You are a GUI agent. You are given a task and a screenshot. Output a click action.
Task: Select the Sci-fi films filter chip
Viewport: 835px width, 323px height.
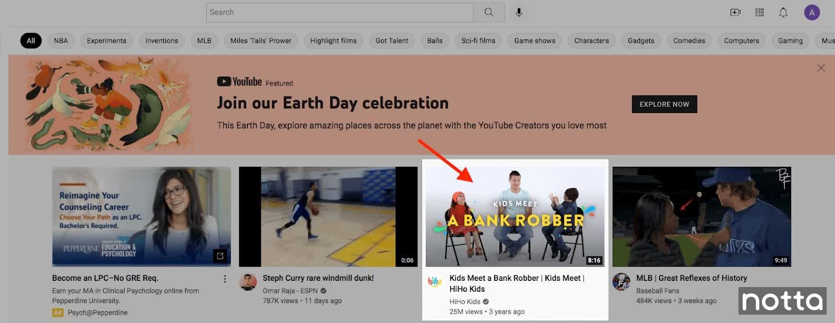(x=478, y=41)
